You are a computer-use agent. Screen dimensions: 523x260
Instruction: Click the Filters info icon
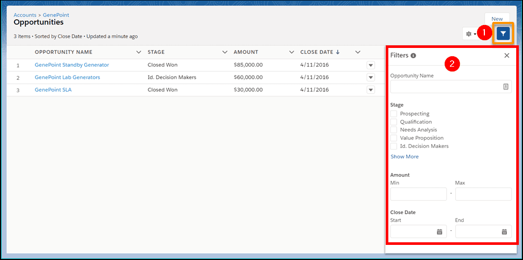(x=413, y=55)
